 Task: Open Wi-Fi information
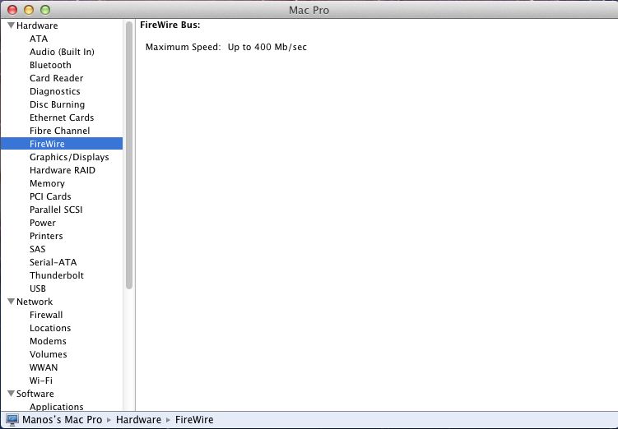tap(40, 381)
